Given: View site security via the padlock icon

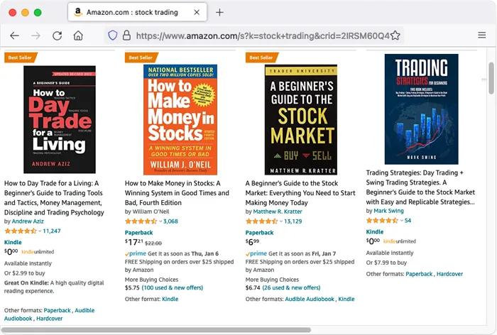Looking at the screenshot, I should (x=126, y=35).
